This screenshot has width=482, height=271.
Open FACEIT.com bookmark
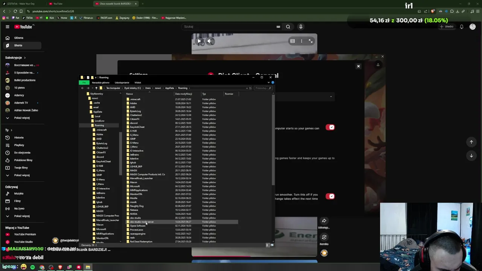(104, 18)
